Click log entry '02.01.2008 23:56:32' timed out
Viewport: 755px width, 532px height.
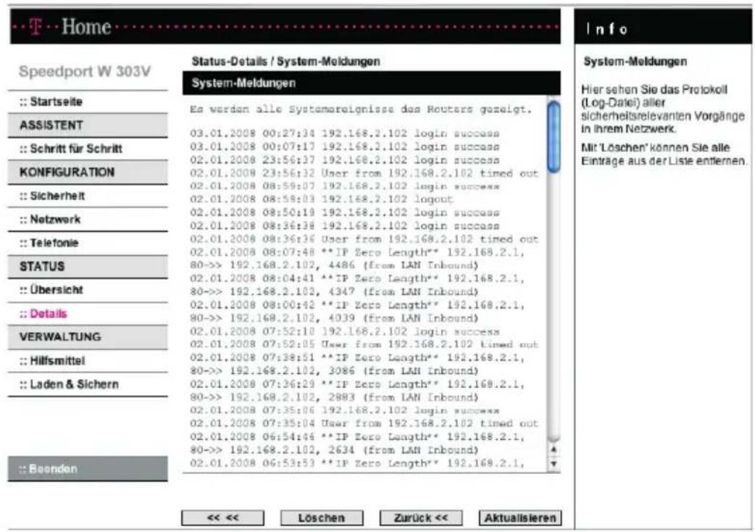point(364,173)
